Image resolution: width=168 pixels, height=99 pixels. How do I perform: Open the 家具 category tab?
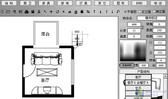pyautogui.click(x=46, y=3)
